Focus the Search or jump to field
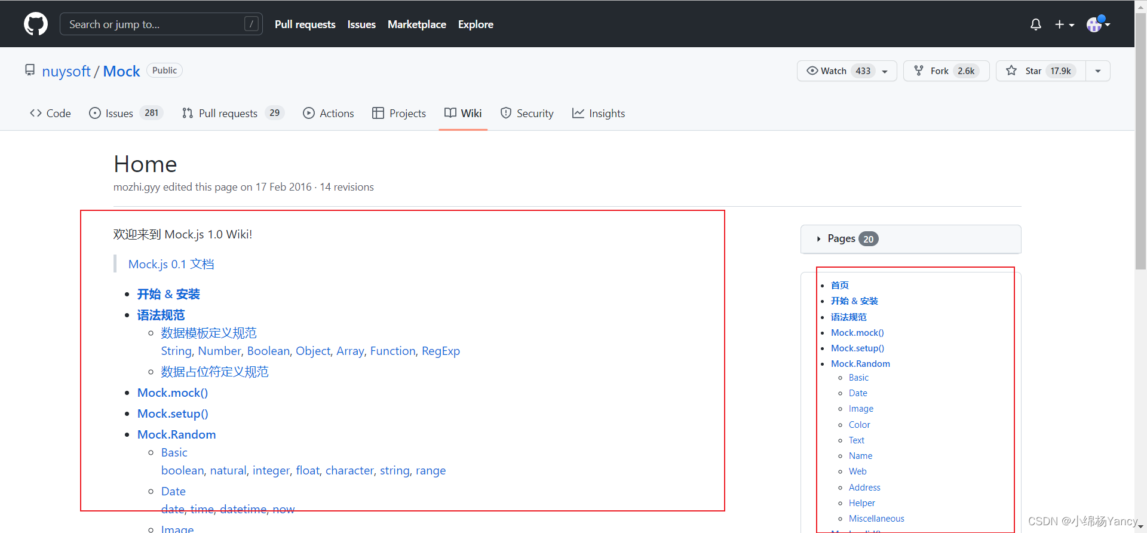This screenshot has height=533, width=1147. (x=161, y=24)
